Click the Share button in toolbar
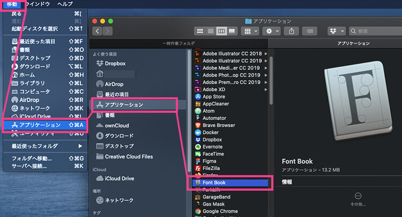Screen dimensions: 402x217 coord(291,31)
